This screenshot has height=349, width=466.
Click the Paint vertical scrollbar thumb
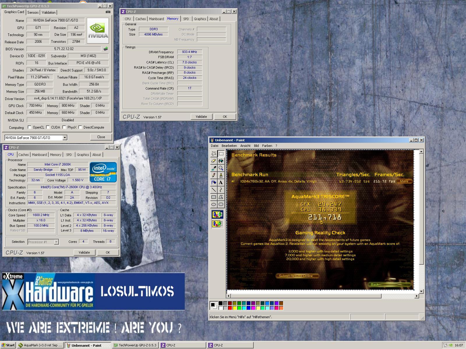coord(421,209)
